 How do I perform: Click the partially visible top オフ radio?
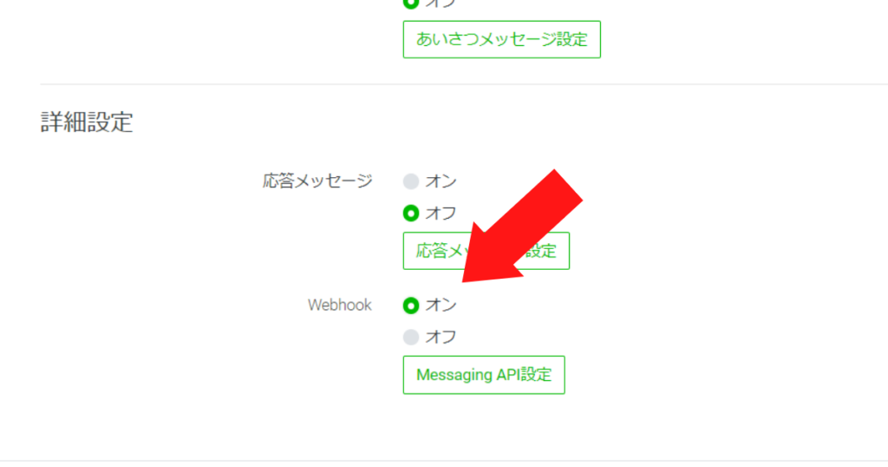[411, 3]
